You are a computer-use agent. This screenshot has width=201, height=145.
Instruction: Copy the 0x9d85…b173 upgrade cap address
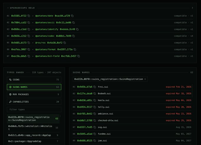coord(29,43)
